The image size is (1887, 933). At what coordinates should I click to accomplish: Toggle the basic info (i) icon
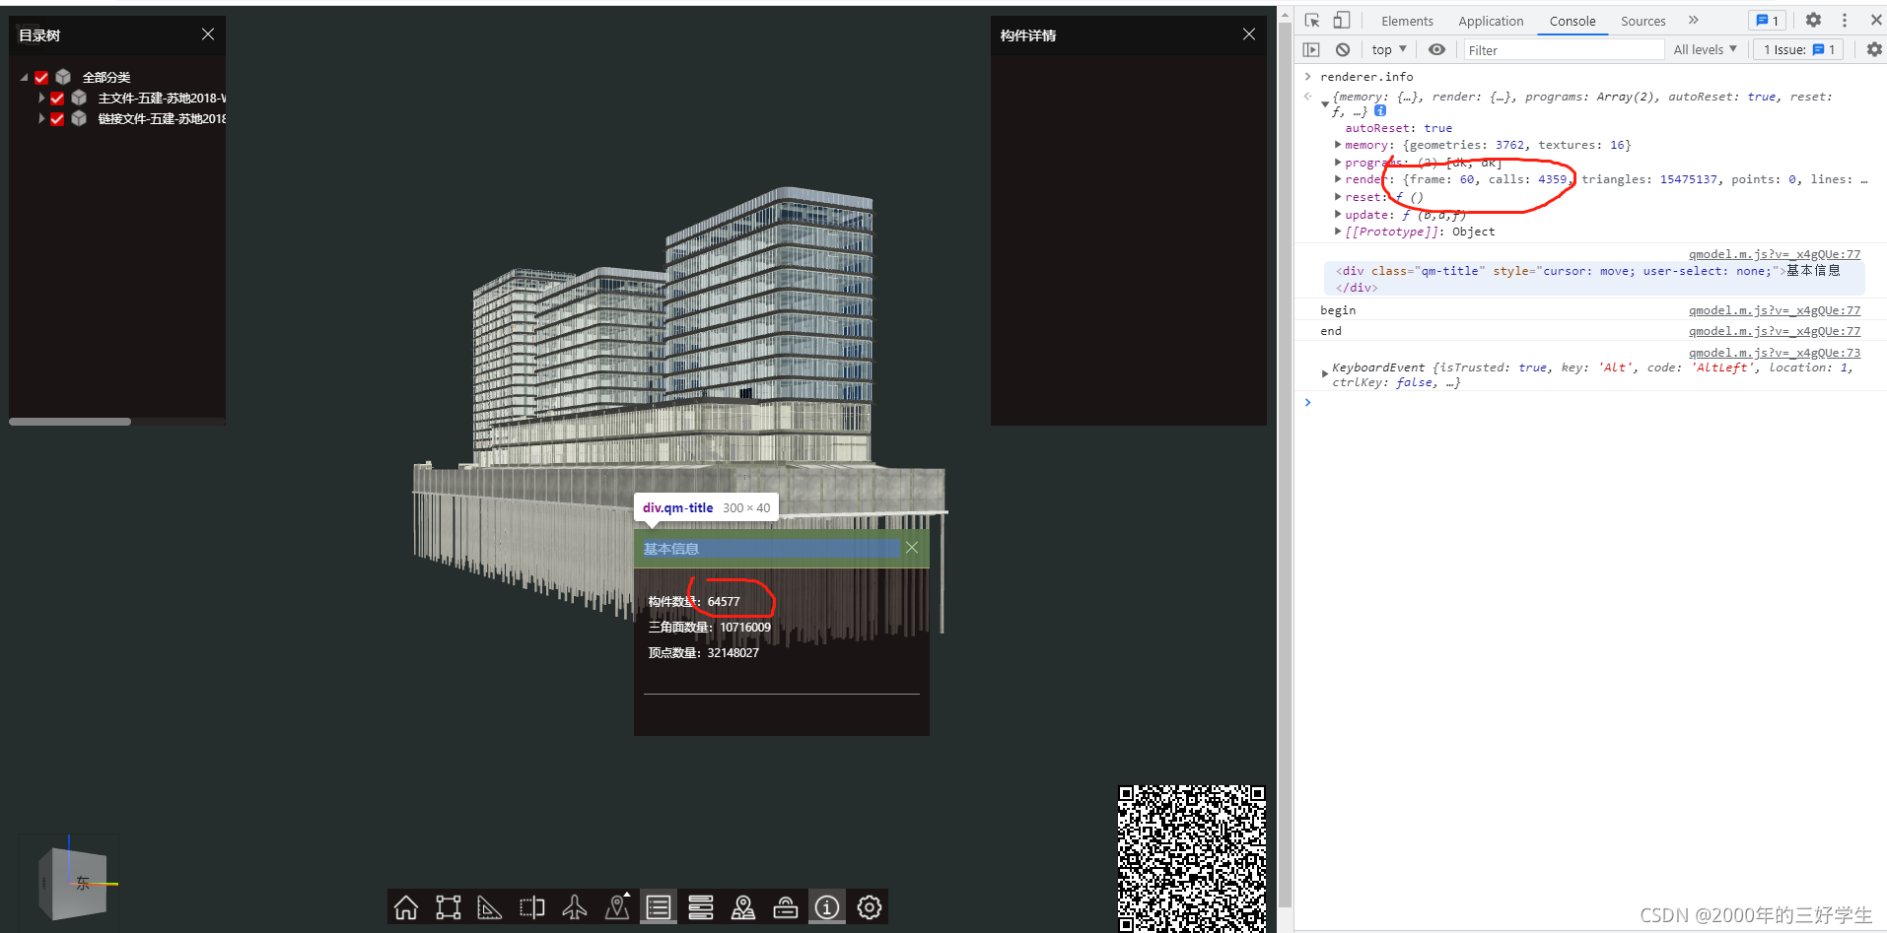coord(827,907)
